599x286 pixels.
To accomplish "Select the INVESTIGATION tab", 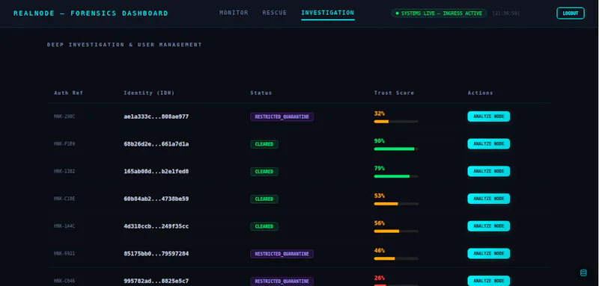I will 328,13.
